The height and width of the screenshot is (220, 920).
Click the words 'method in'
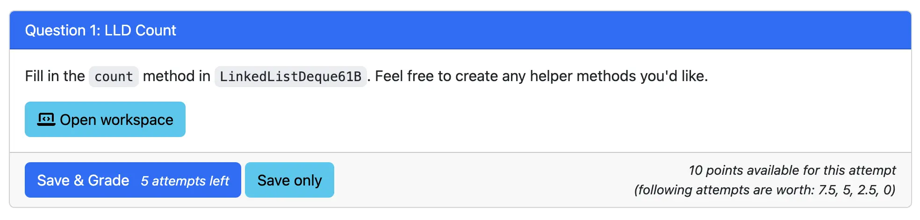click(x=176, y=76)
